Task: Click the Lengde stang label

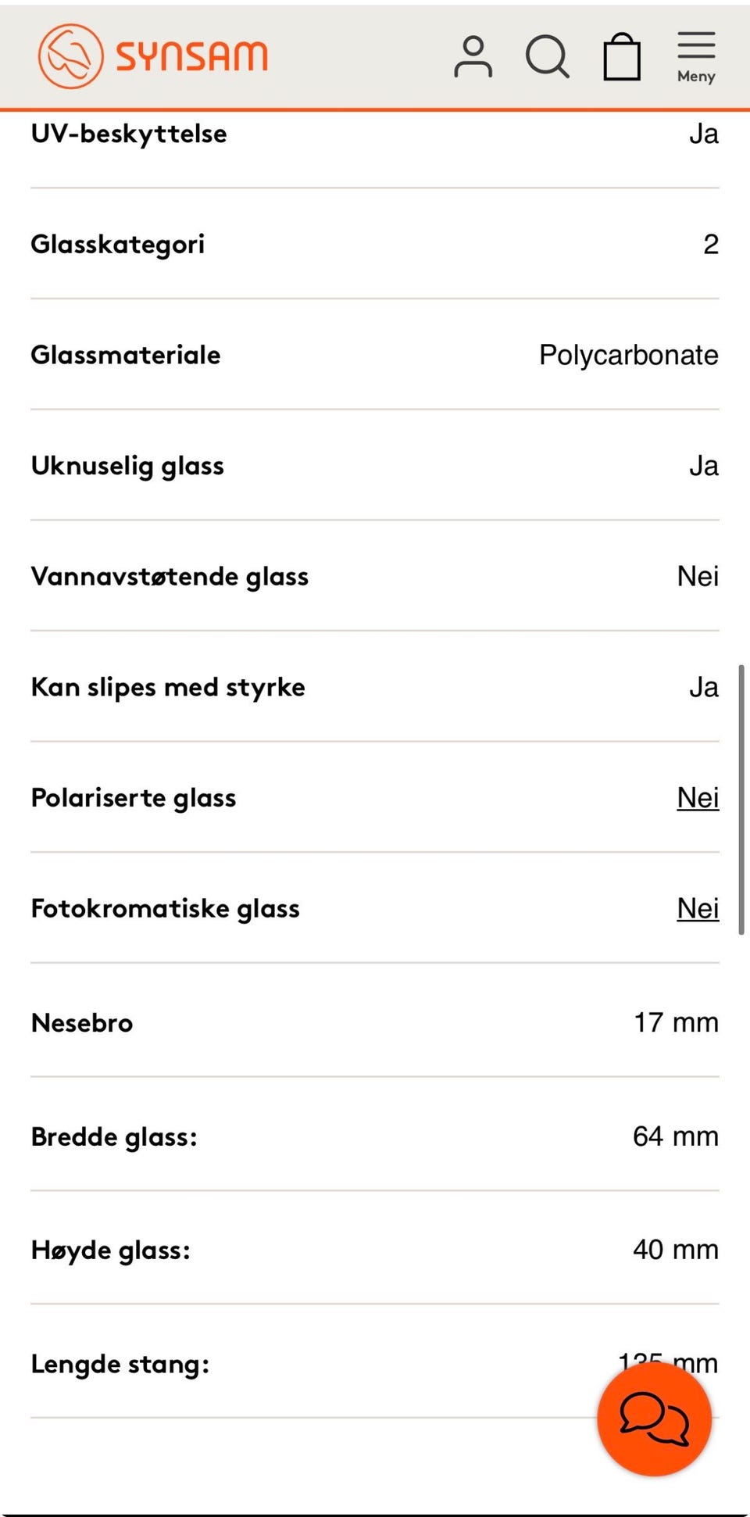Action: 120,1365
